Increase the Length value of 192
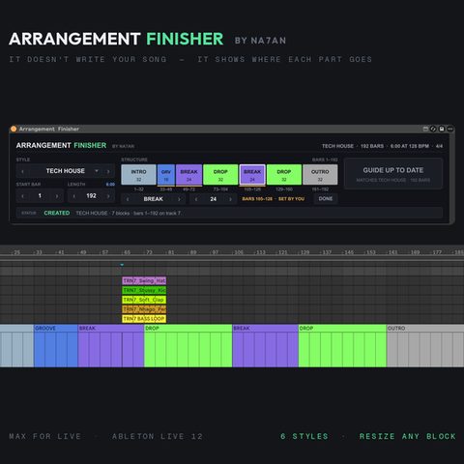This screenshot has width=464, height=464. coord(108,196)
